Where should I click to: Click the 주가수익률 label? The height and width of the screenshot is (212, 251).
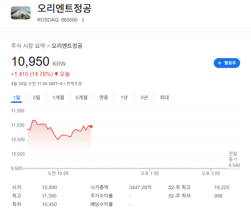[x=102, y=196]
